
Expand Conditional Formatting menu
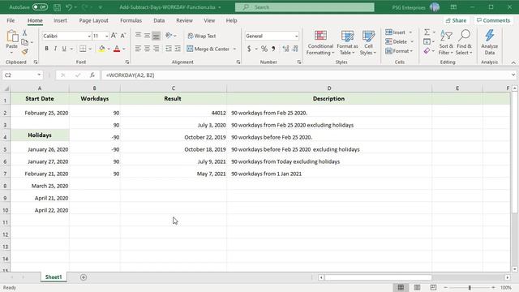click(x=320, y=42)
